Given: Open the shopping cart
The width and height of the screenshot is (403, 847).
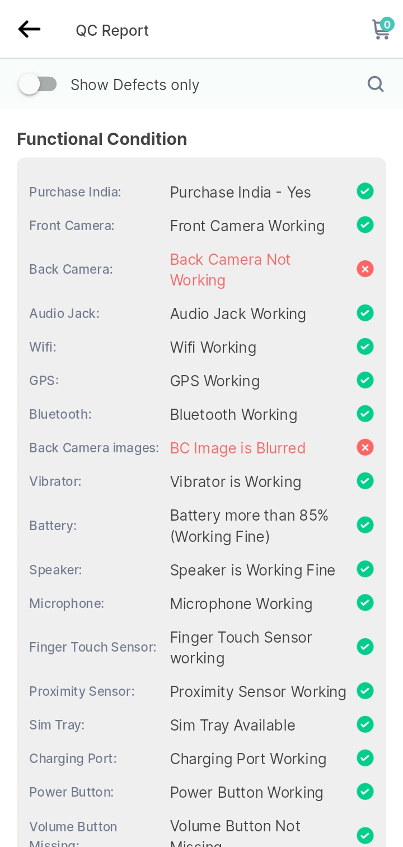Looking at the screenshot, I should (x=382, y=29).
